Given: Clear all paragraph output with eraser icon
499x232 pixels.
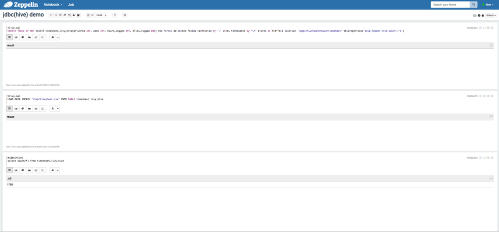Looking at the screenshot, I should [65, 15].
